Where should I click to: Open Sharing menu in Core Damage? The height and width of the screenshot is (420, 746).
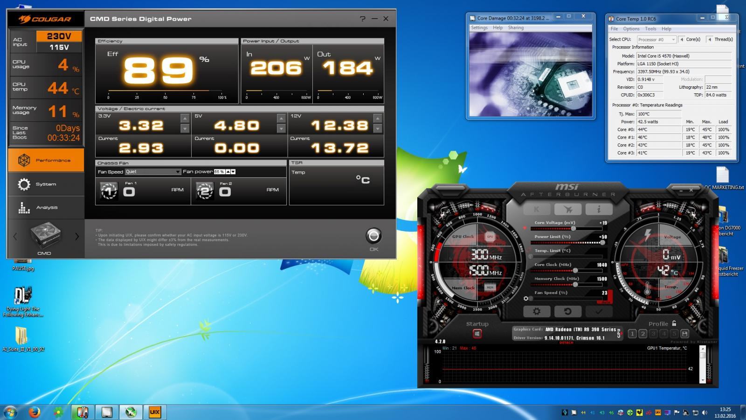pos(516,28)
